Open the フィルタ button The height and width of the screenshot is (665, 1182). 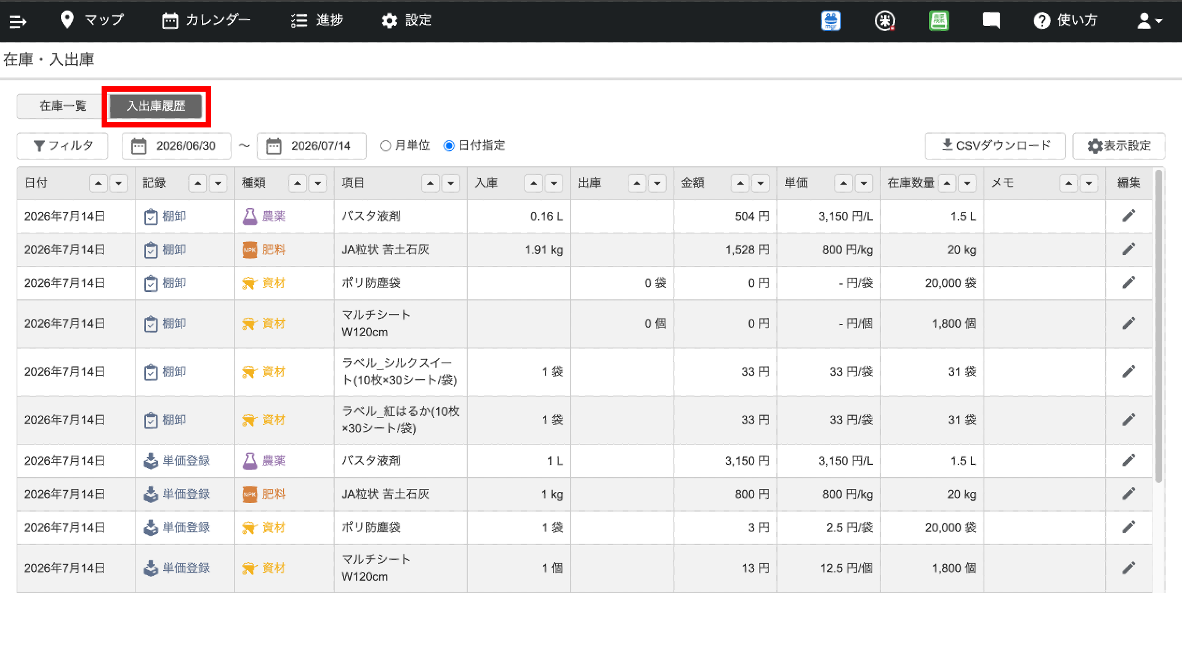click(63, 146)
